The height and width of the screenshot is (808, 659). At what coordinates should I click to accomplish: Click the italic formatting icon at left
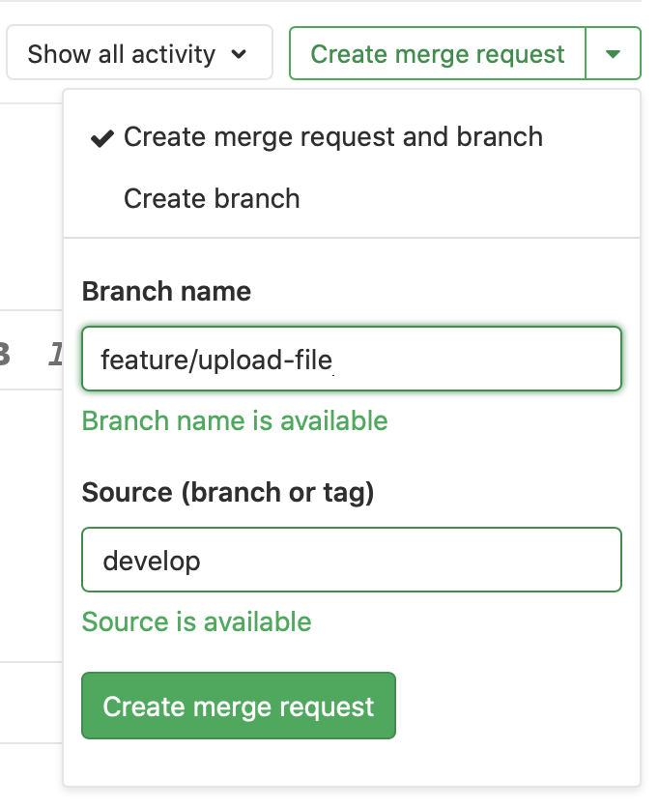[56, 356]
